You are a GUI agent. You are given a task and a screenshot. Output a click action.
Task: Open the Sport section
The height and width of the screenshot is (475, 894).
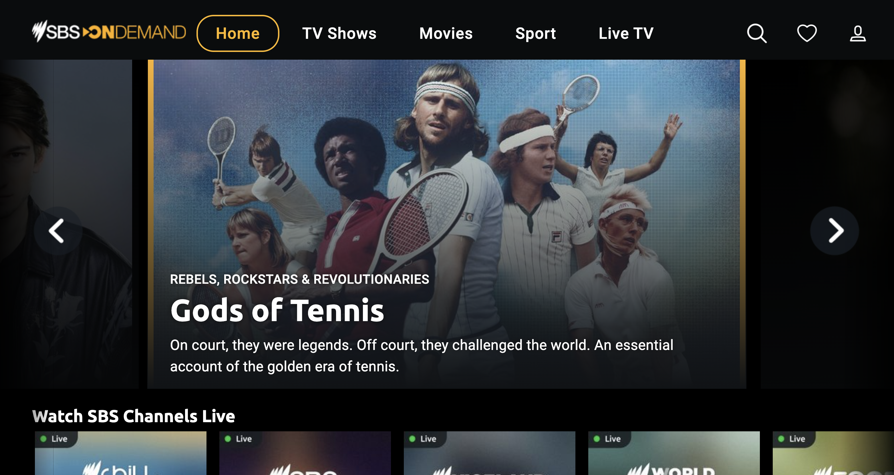[535, 34]
